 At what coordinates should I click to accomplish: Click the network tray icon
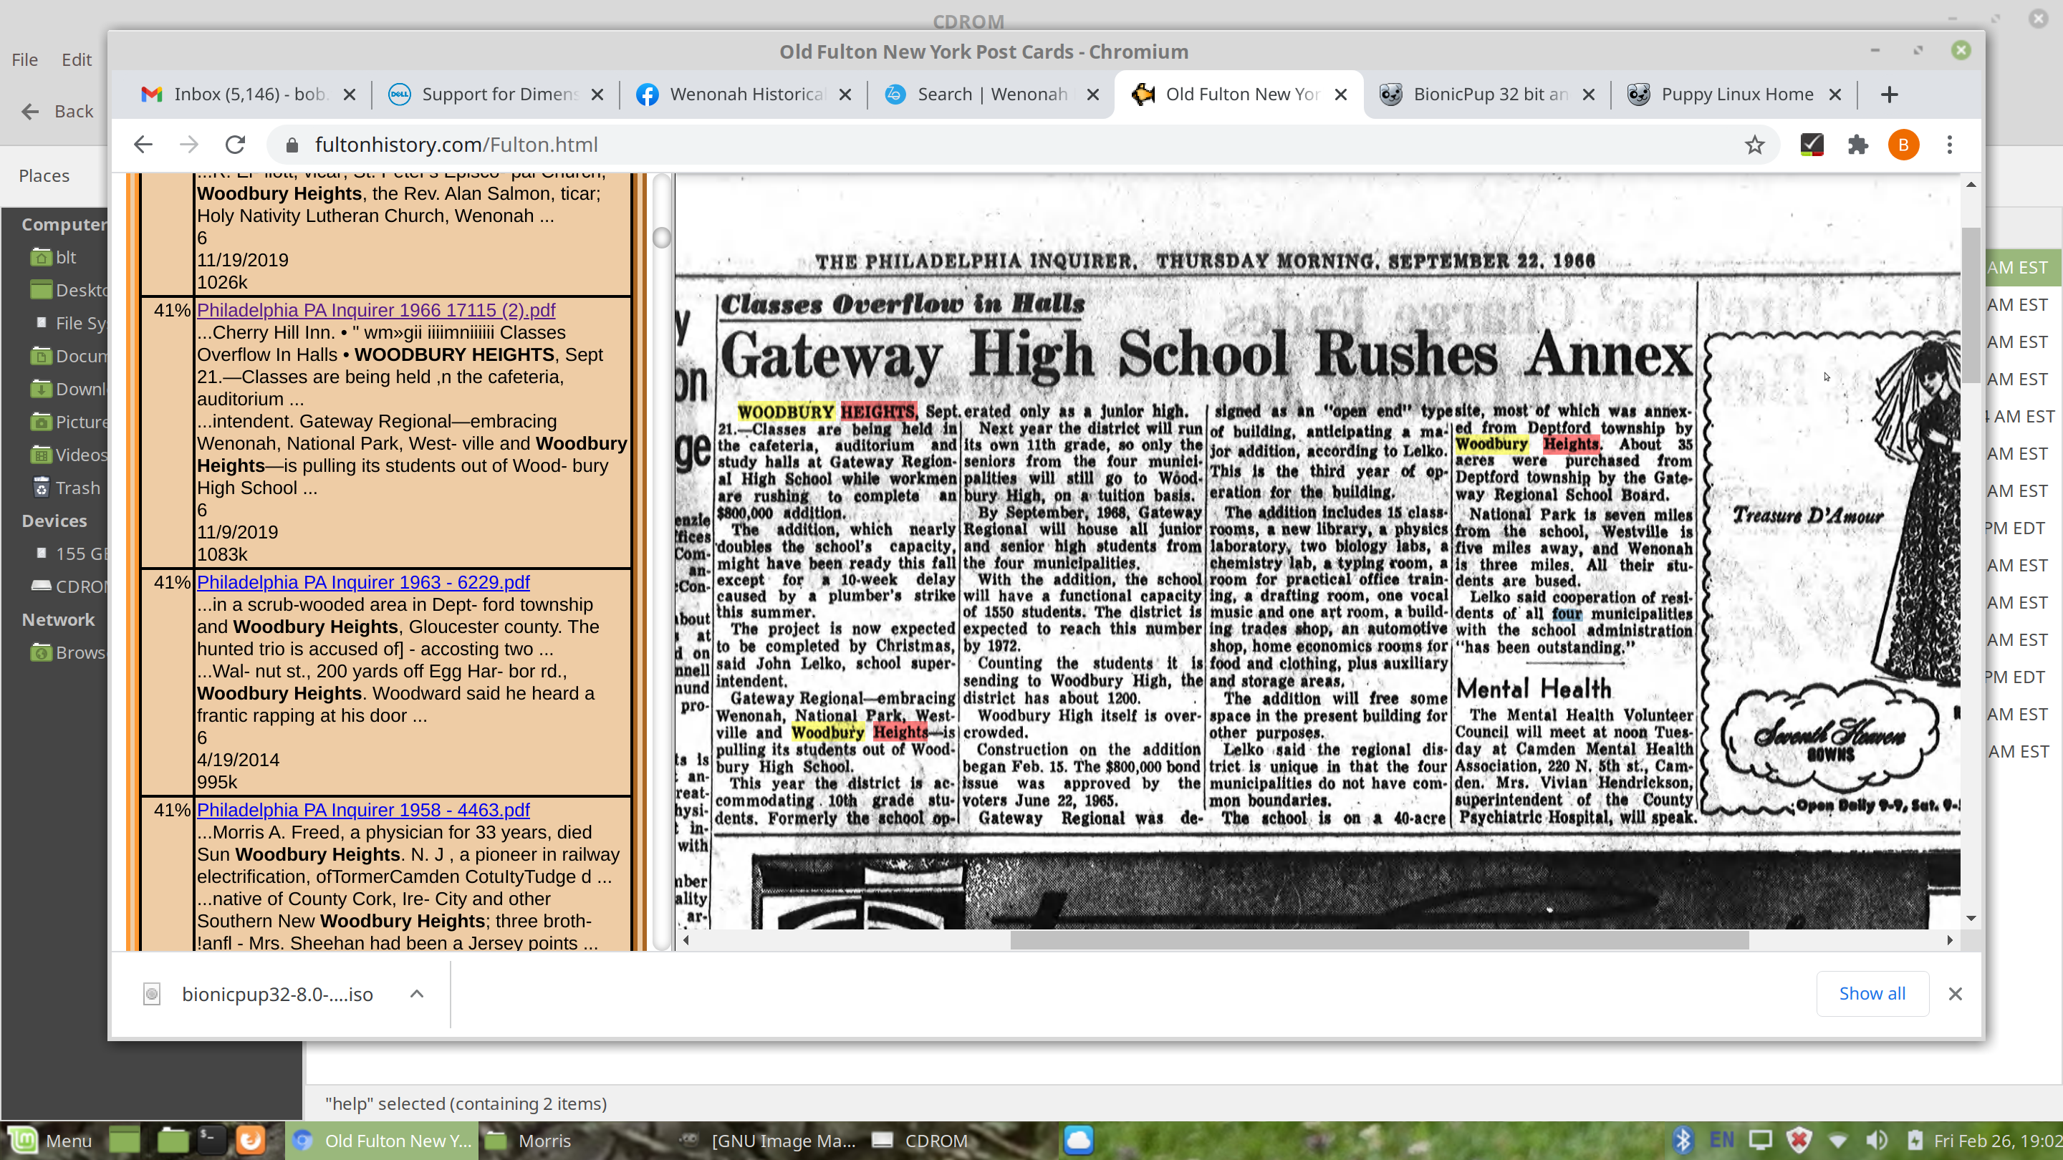click(1838, 1140)
